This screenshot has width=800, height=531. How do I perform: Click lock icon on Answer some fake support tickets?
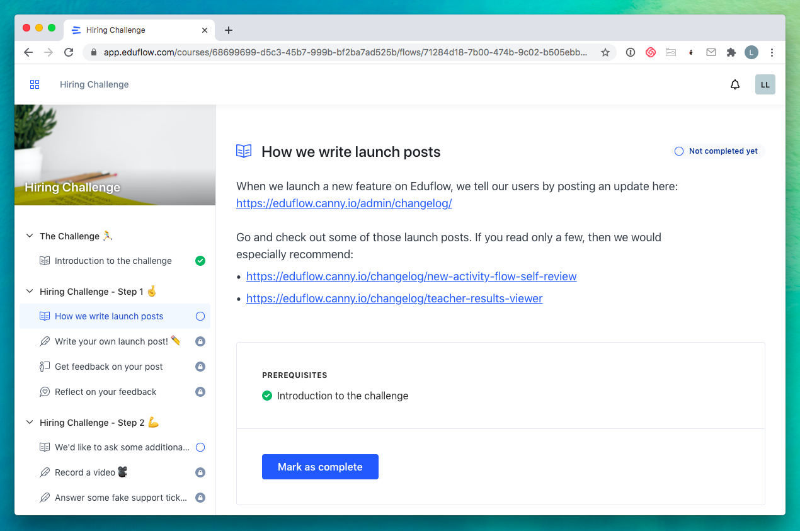coord(200,498)
